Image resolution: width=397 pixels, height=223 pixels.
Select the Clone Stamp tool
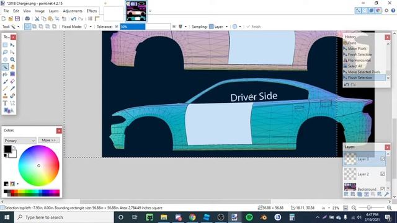click(x=5, y=96)
